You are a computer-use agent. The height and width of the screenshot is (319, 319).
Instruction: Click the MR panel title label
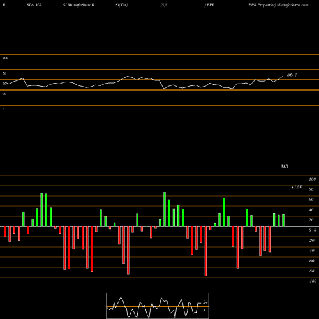[285, 166]
